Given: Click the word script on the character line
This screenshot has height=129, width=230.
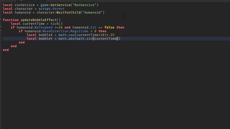Looking at the screenshot, I should pyautogui.click(x=45, y=9).
